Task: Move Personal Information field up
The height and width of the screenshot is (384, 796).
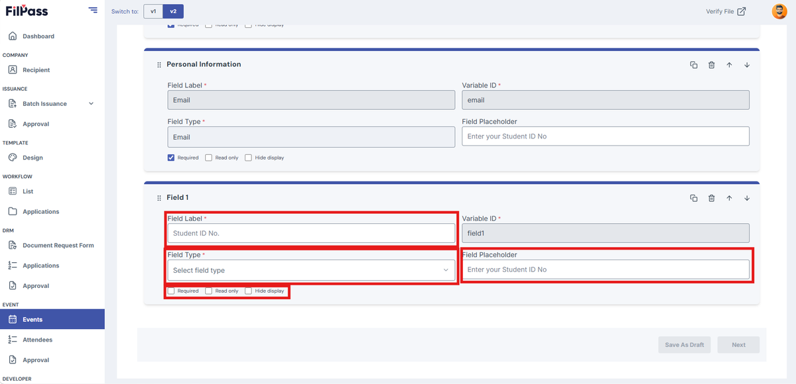Action: tap(729, 65)
